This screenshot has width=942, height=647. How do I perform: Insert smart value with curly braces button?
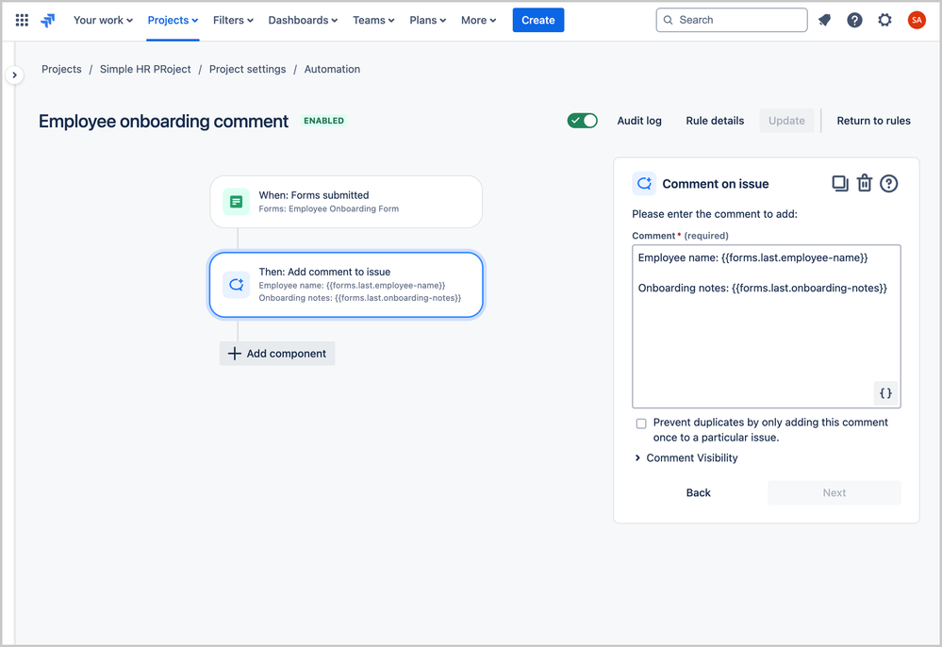[x=885, y=393]
